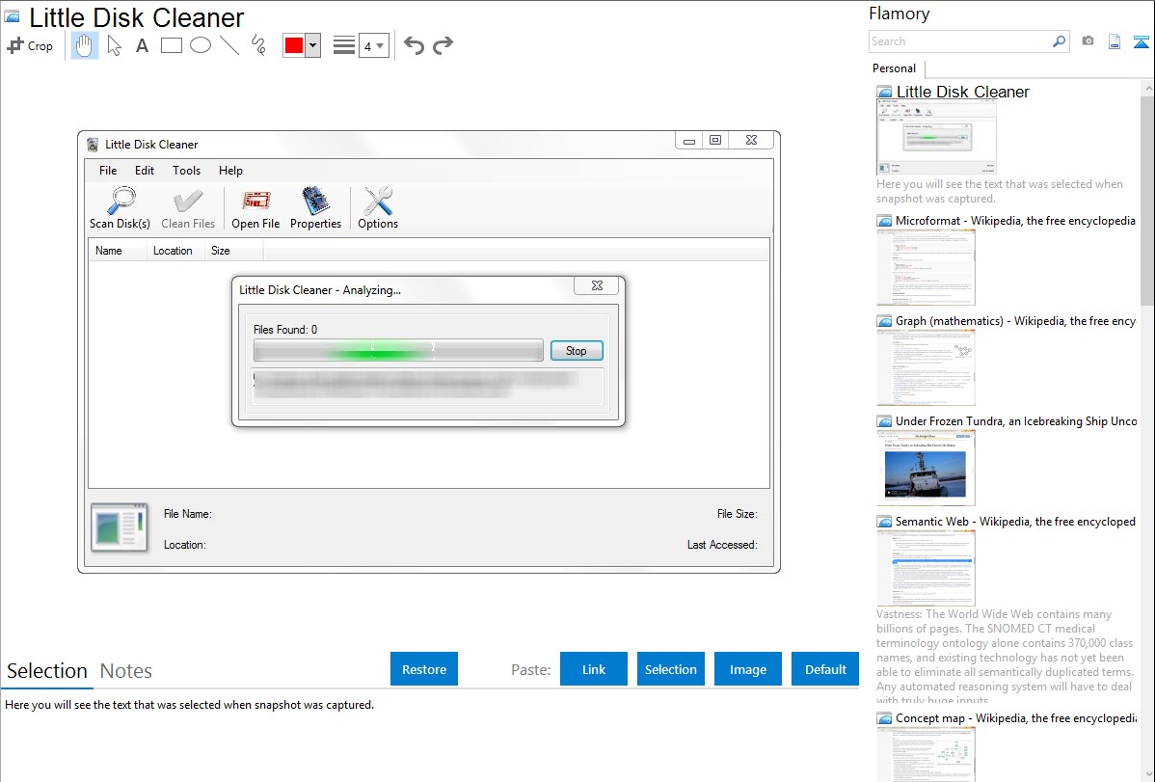Undo the last annotation
The image size is (1155, 782).
coord(414,45)
